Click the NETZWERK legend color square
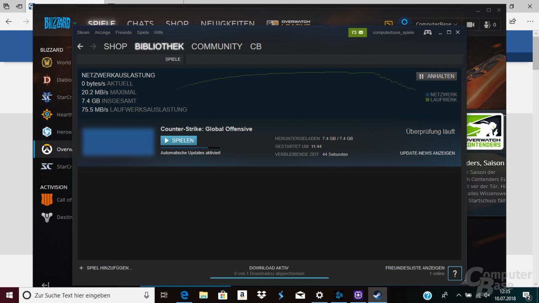This screenshot has width=539, height=303. (427, 95)
